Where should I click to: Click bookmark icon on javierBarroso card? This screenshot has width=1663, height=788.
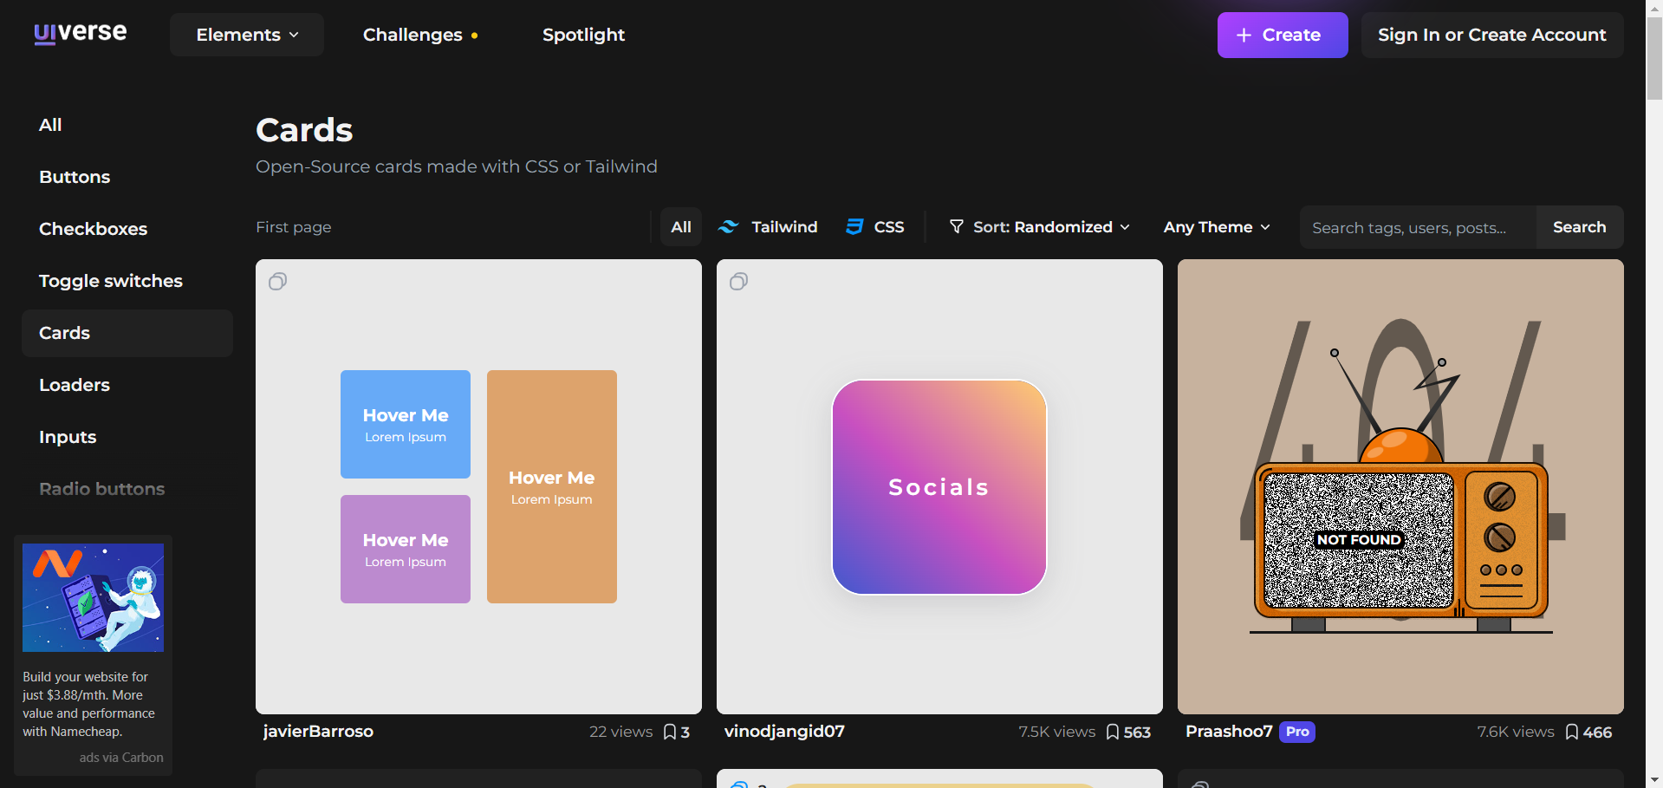(670, 733)
